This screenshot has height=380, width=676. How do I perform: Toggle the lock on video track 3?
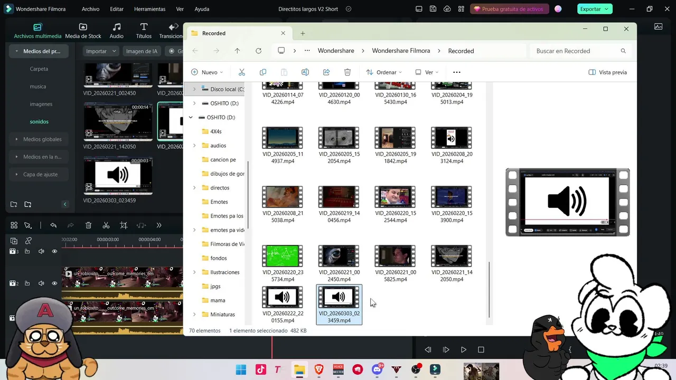click(x=28, y=252)
